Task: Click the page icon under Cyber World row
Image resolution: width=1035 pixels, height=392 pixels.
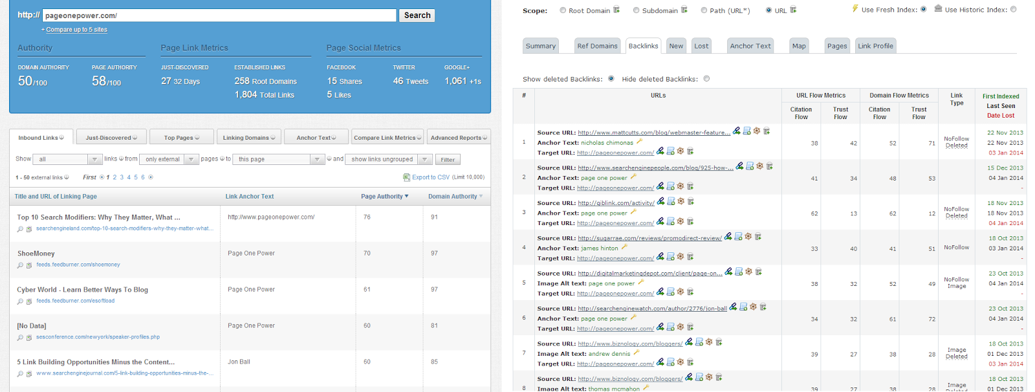Action: (x=29, y=301)
